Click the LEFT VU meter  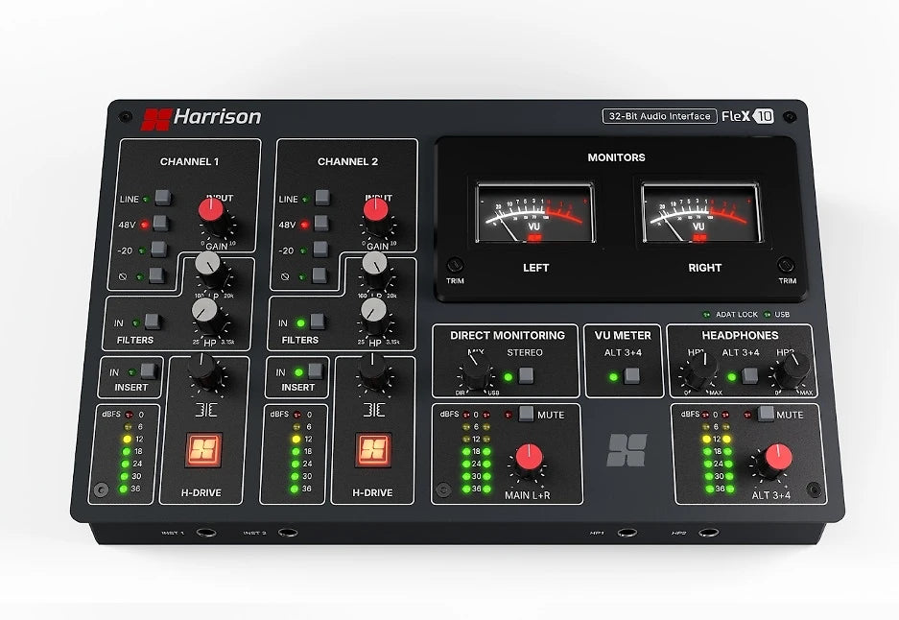535,213
